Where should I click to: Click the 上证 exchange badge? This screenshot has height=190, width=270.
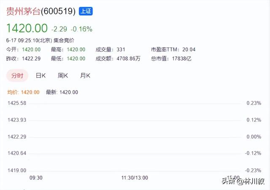point(86,11)
